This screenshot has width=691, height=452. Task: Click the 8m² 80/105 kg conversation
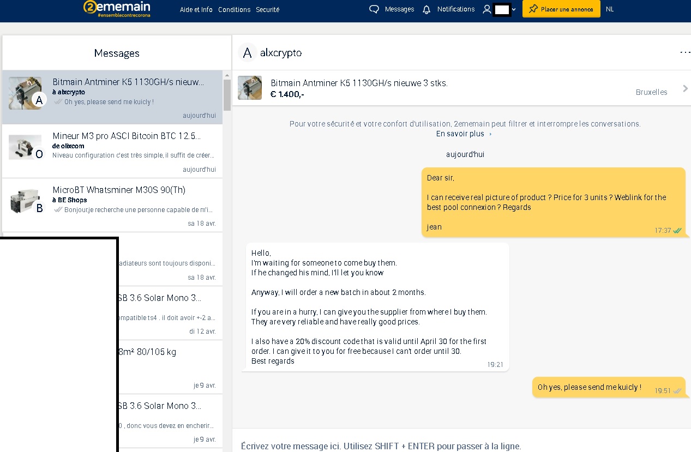coord(170,367)
